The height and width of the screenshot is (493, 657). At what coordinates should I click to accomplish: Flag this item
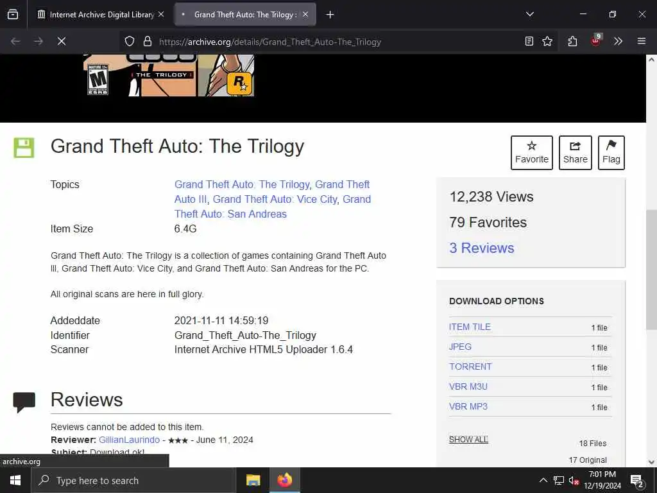[611, 153]
